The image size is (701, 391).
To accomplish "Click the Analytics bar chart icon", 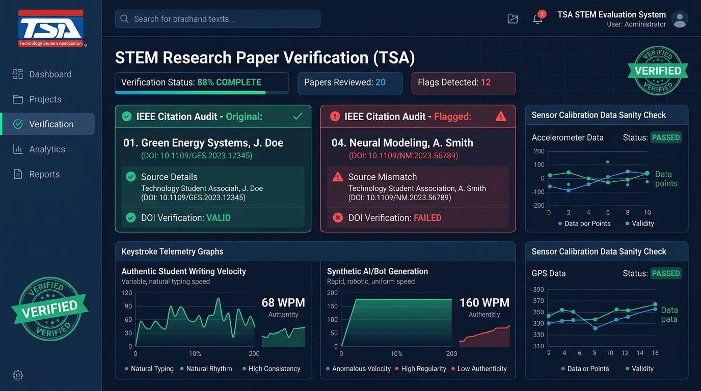I will [18, 149].
